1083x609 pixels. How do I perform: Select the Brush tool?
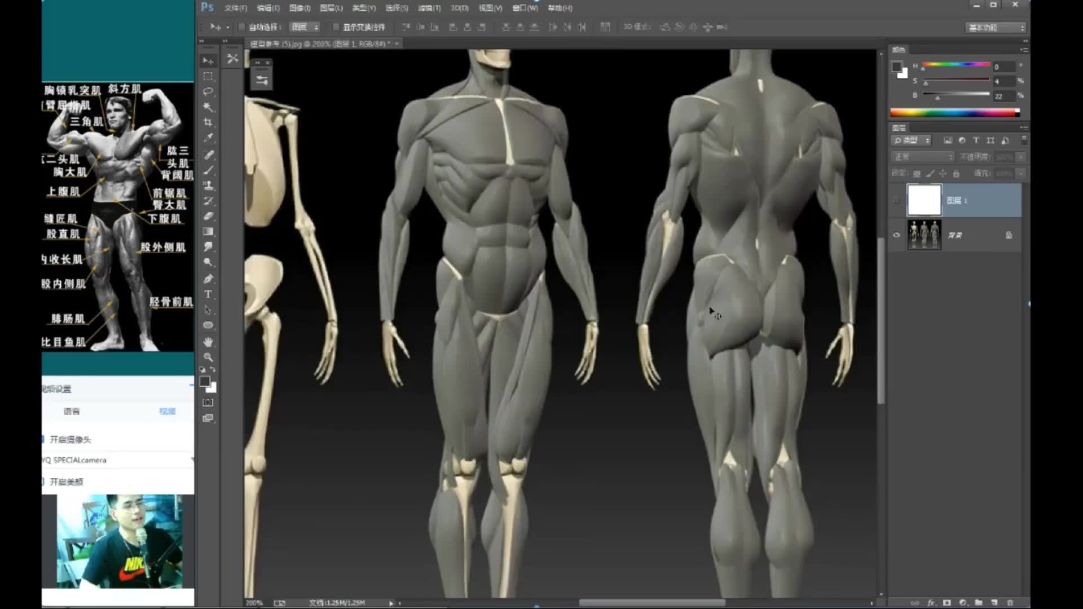tap(208, 170)
